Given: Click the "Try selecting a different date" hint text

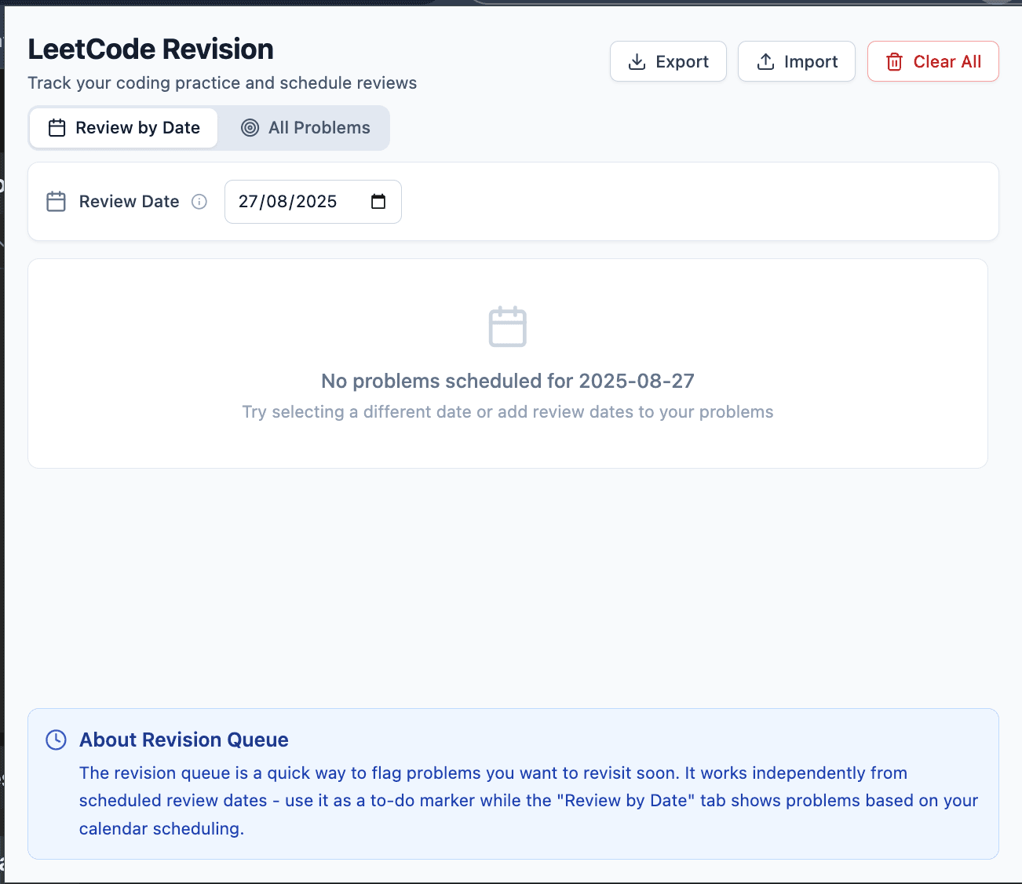Looking at the screenshot, I should click(x=508, y=412).
